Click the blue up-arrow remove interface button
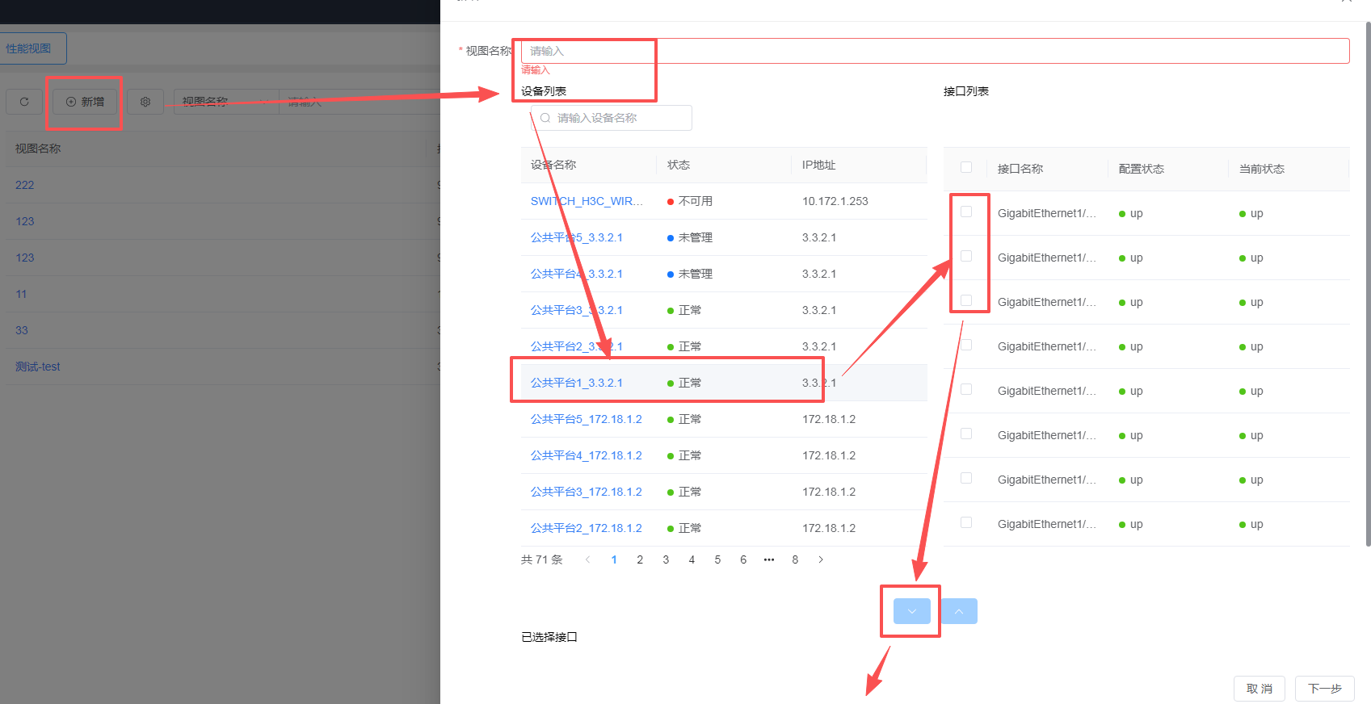Viewport: 1371px width, 704px height. click(959, 611)
